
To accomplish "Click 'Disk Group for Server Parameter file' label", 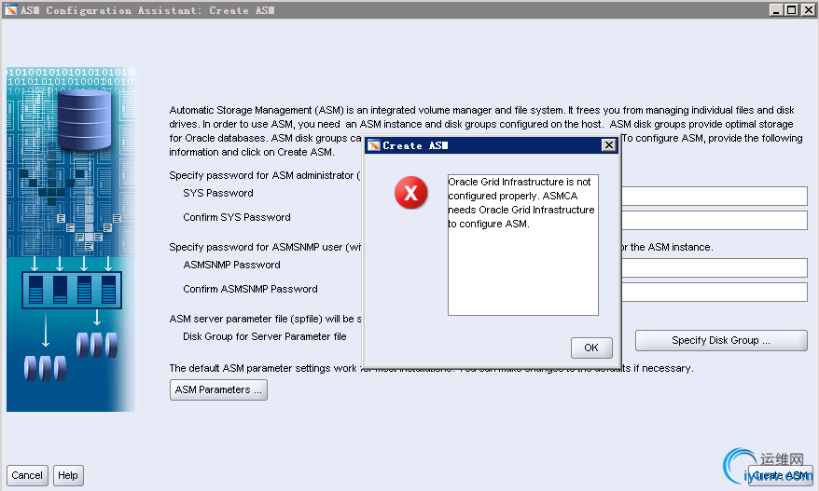I will click(x=264, y=336).
